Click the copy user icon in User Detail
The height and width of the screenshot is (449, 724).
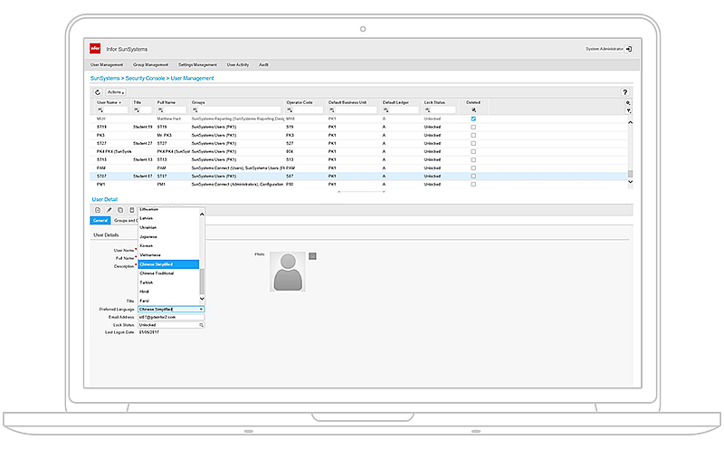pos(120,210)
